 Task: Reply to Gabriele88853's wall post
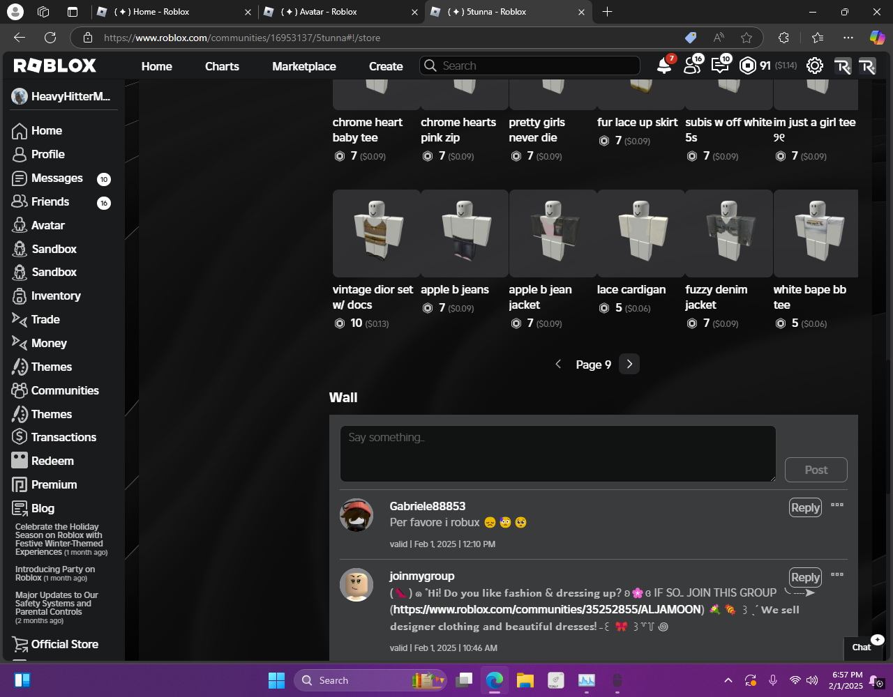point(805,507)
